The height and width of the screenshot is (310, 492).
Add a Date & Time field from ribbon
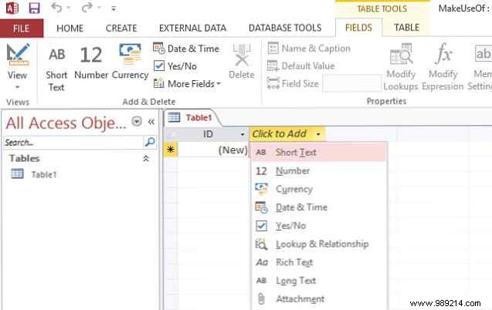[x=186, y=49]
